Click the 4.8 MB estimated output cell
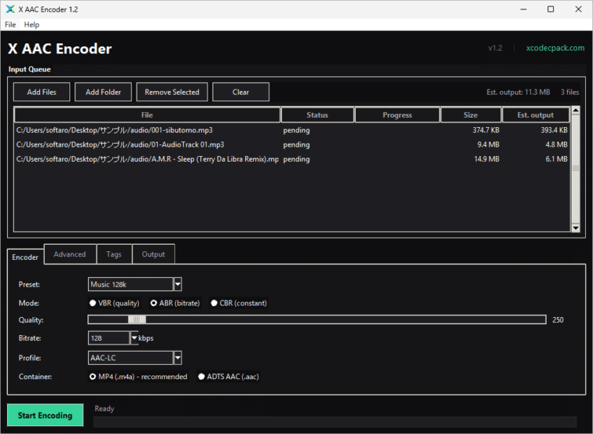 (x=556, y=144)
